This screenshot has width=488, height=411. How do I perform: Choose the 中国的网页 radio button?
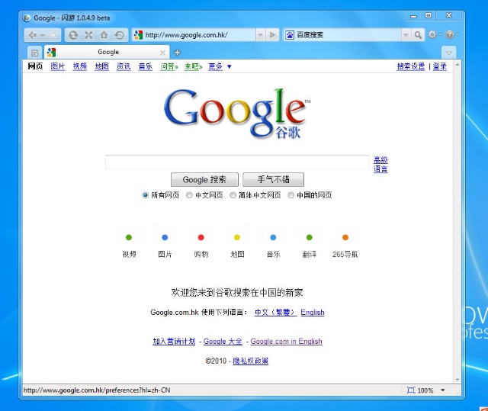pos(291,195)
